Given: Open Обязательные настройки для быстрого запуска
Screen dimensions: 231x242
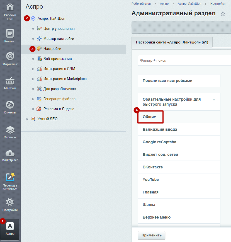Looking at the screenshot, I should (179, 102).
